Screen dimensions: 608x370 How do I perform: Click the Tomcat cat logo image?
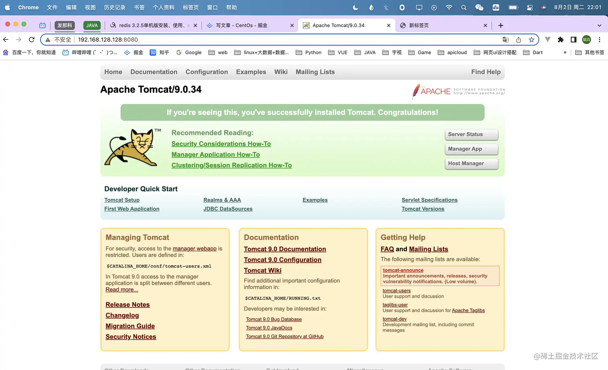coord(132,147)
